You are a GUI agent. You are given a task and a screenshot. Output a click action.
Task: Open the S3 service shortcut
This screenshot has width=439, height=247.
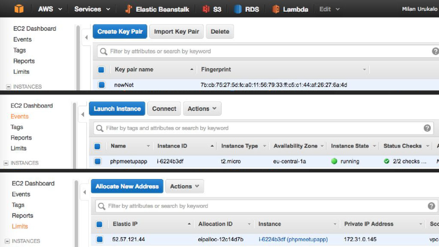212,9
